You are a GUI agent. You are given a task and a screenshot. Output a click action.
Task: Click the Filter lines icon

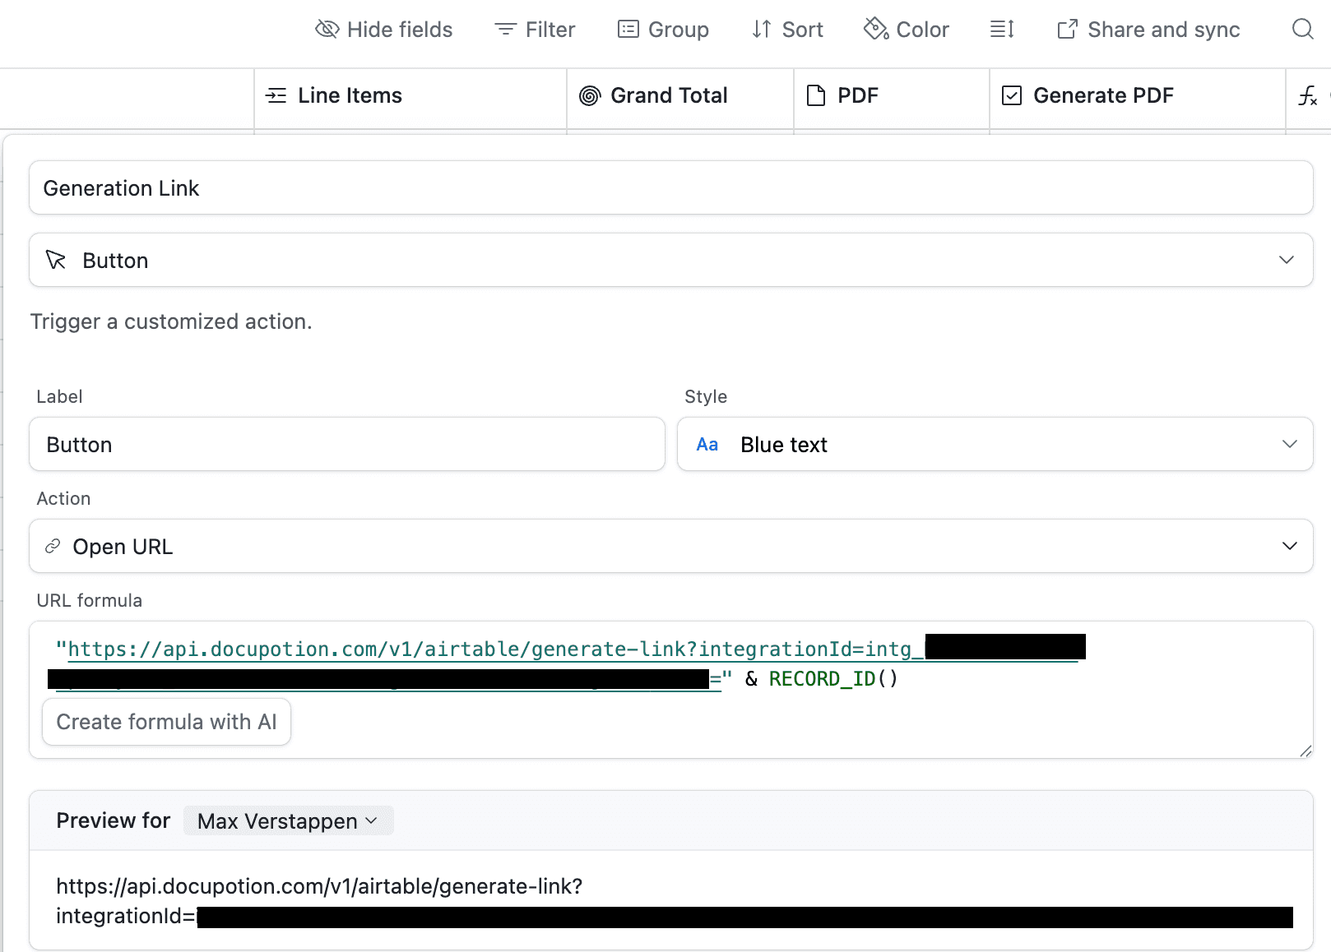click(x=505, y=30)
